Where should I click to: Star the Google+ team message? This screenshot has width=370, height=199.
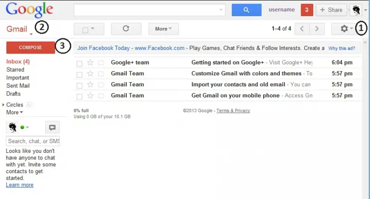click(x=90, y=63)
